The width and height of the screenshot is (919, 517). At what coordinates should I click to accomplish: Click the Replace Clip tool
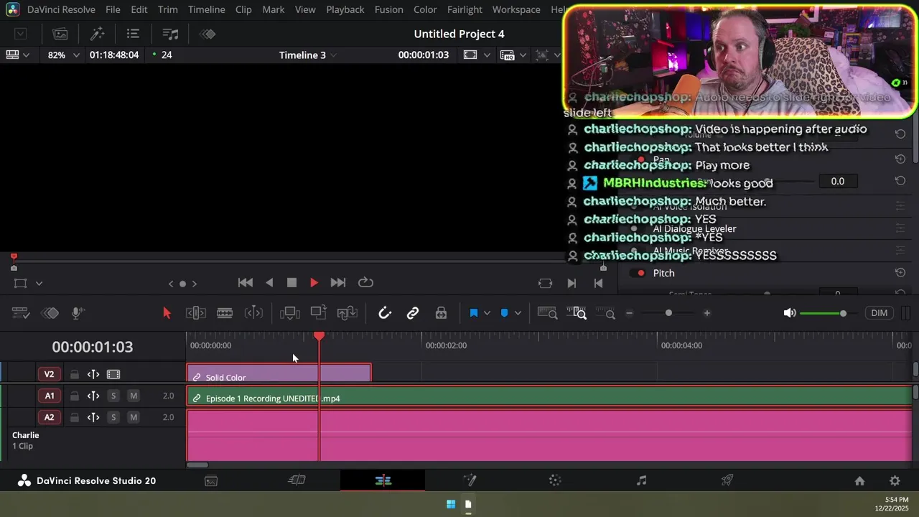coord(347,313)
